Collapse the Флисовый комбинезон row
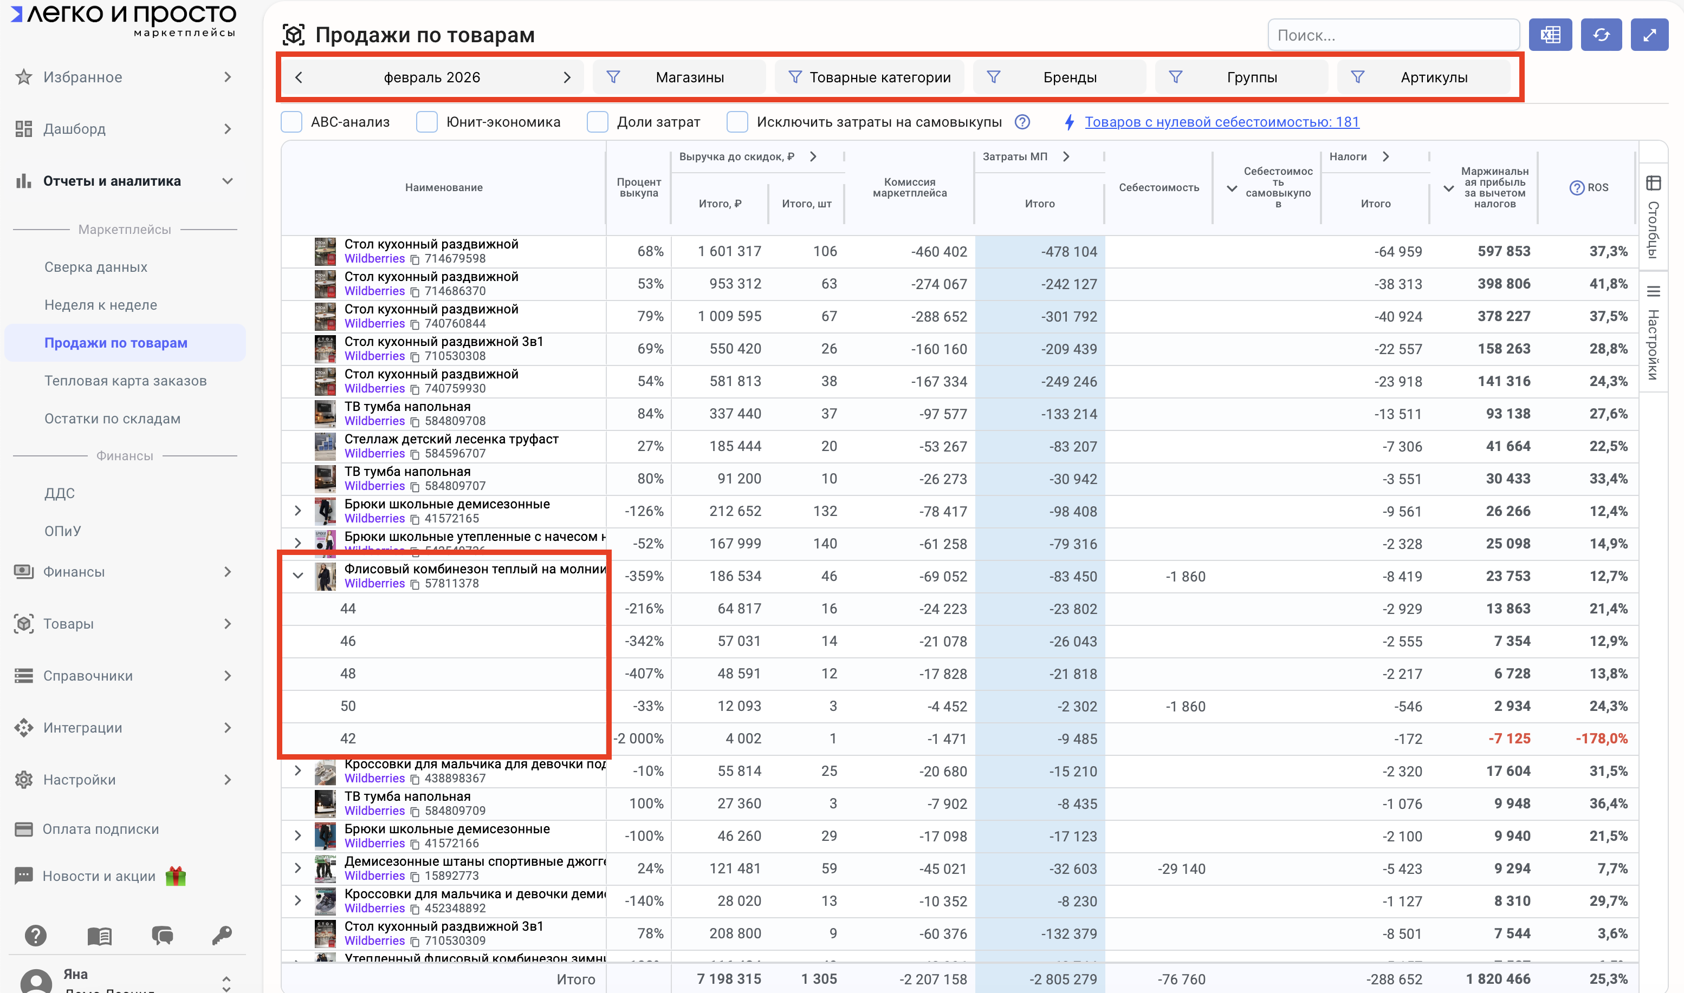This screenshot has width=1684, height=993. 298,576
